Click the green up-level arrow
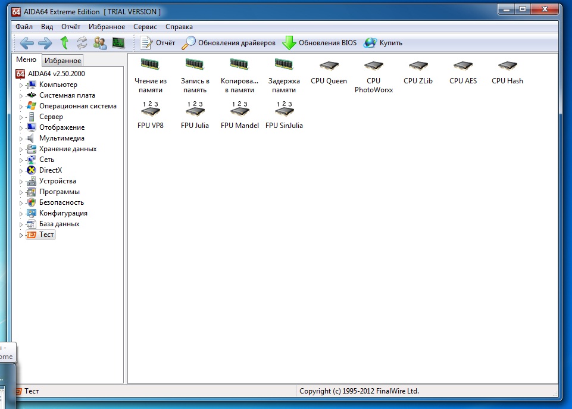 (64, 43)
